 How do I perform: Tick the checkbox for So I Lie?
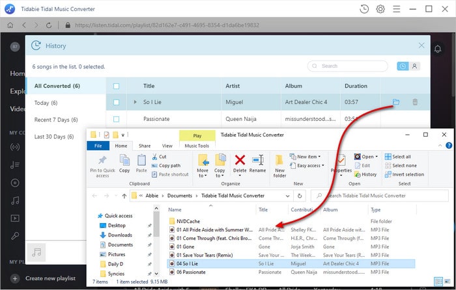click(116, 102)
